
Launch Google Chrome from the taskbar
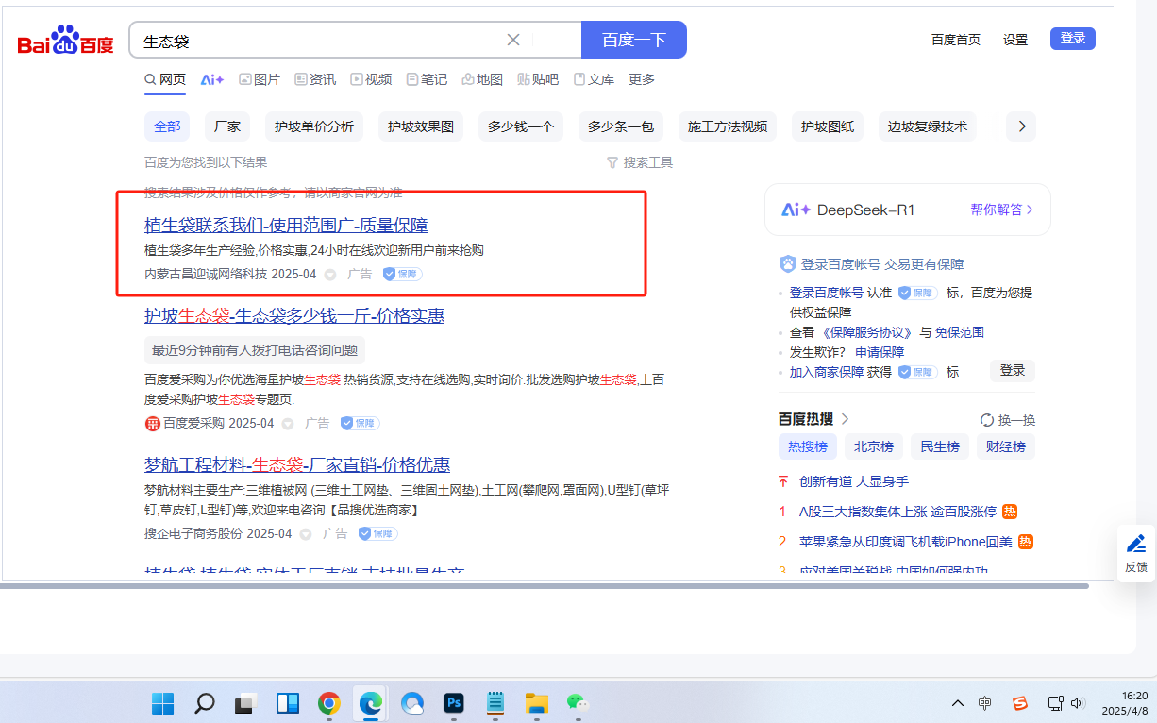(328, 703)
